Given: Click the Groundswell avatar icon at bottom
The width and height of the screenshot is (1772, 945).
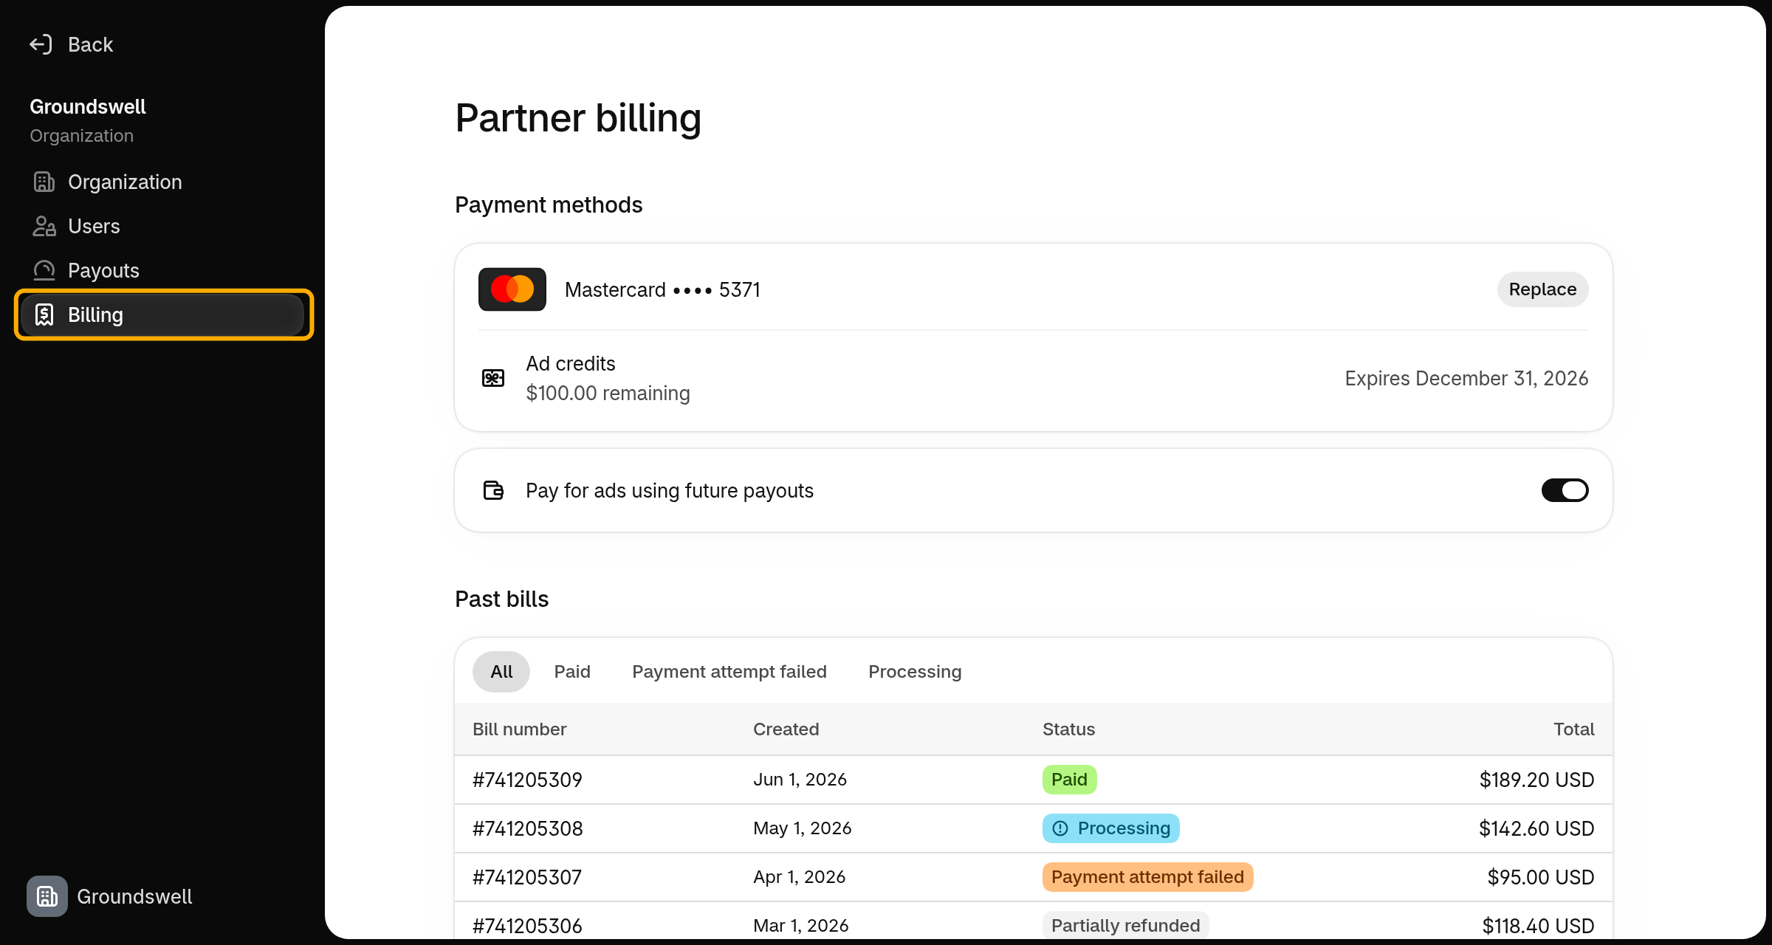Looking at the screenshot, I should point(47,896).
